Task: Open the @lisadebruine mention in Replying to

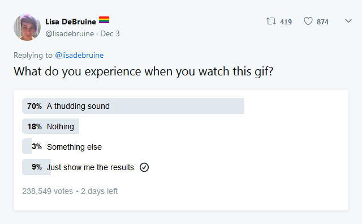Action: click(79, 56)
